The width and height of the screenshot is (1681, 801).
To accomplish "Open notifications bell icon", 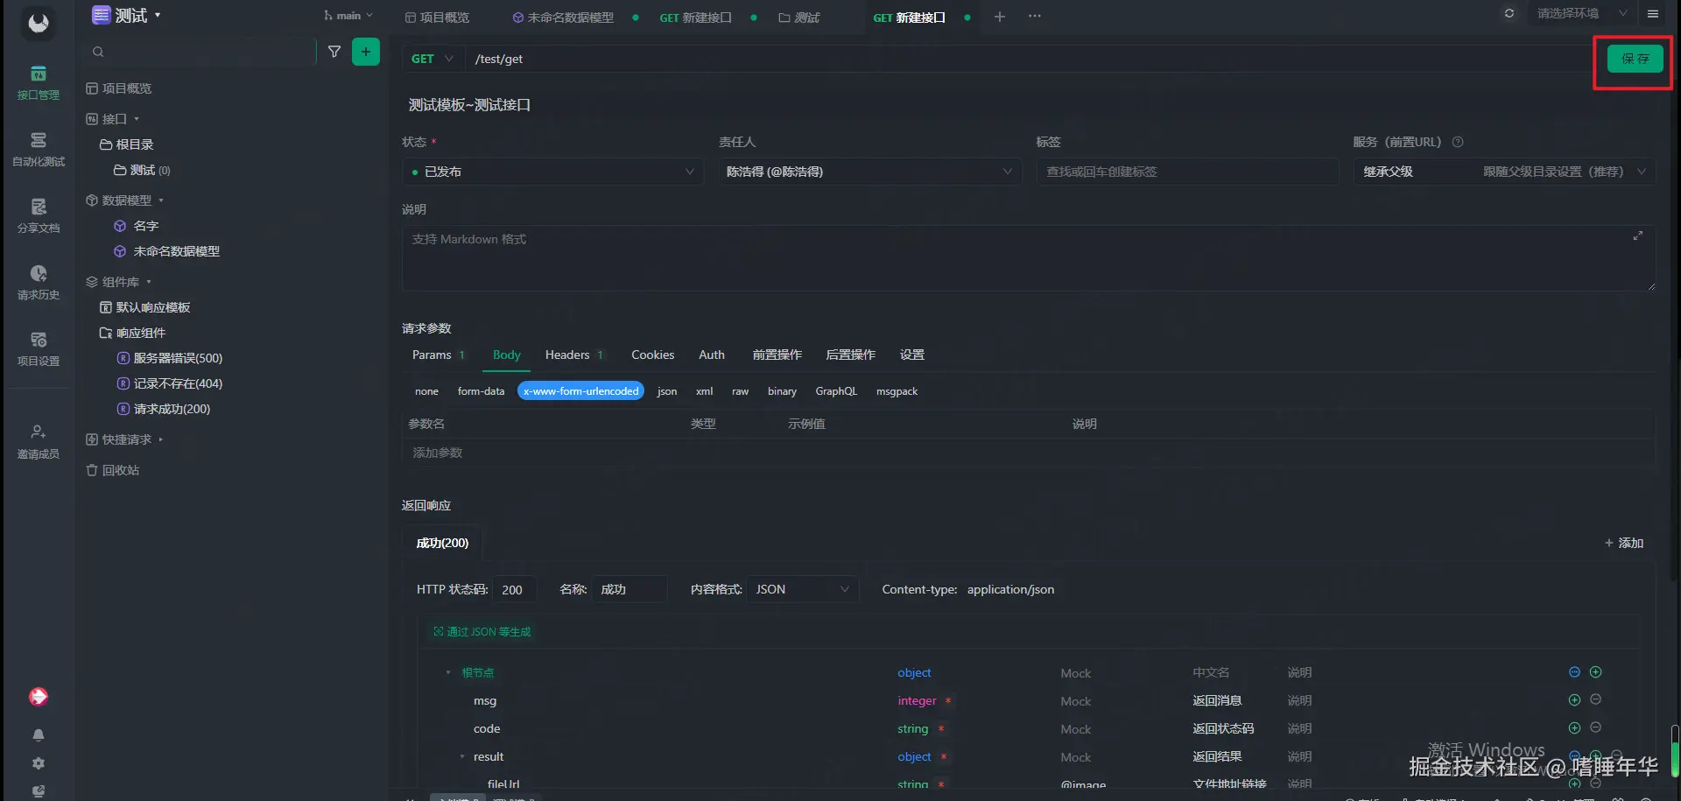I will click(39, 734).
